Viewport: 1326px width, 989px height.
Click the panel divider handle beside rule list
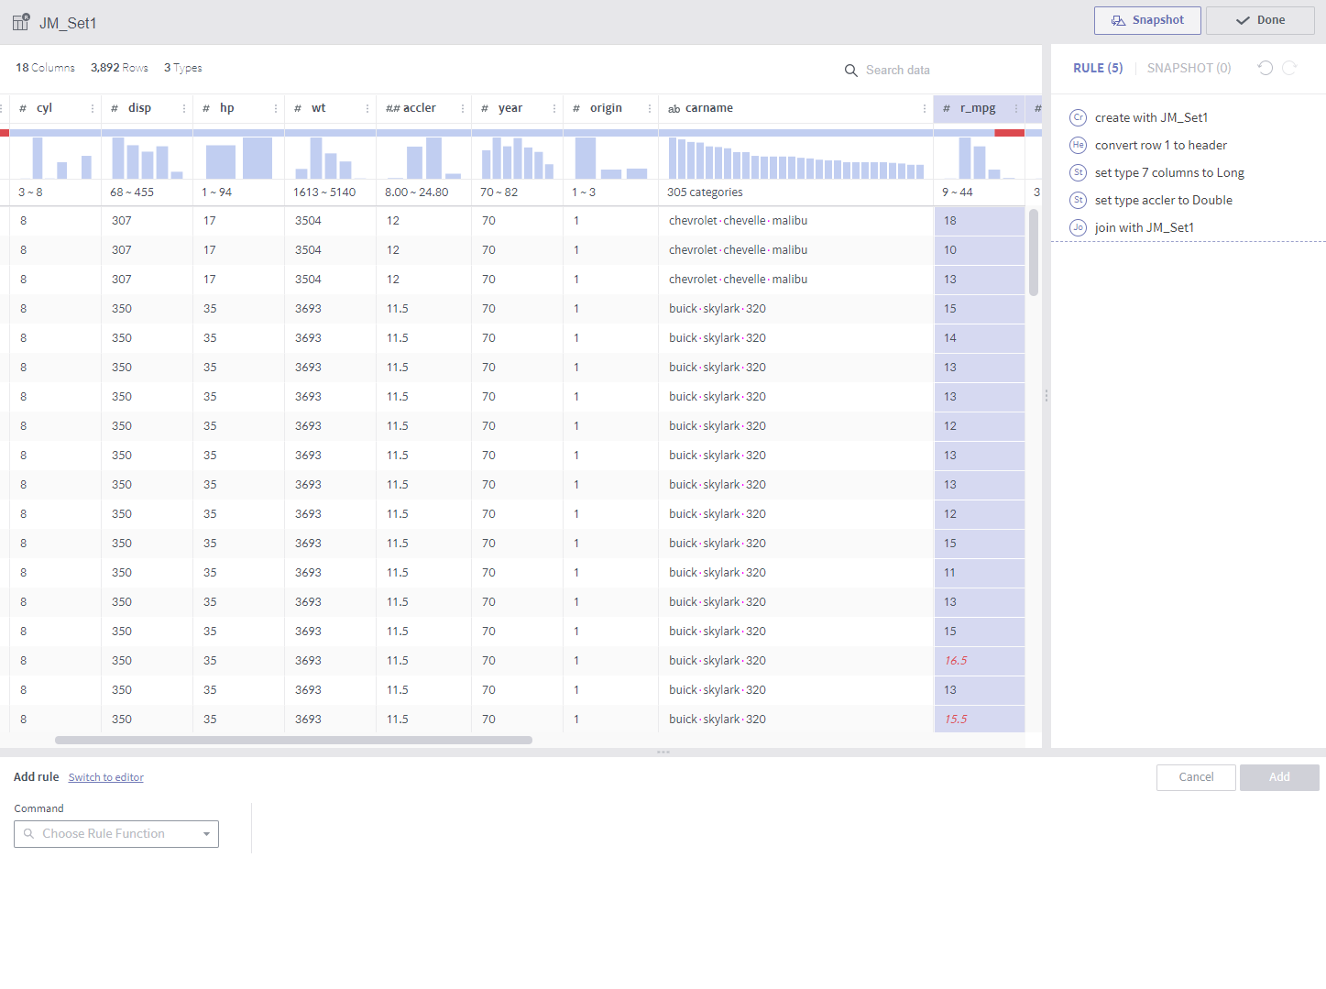[1046, 396]
